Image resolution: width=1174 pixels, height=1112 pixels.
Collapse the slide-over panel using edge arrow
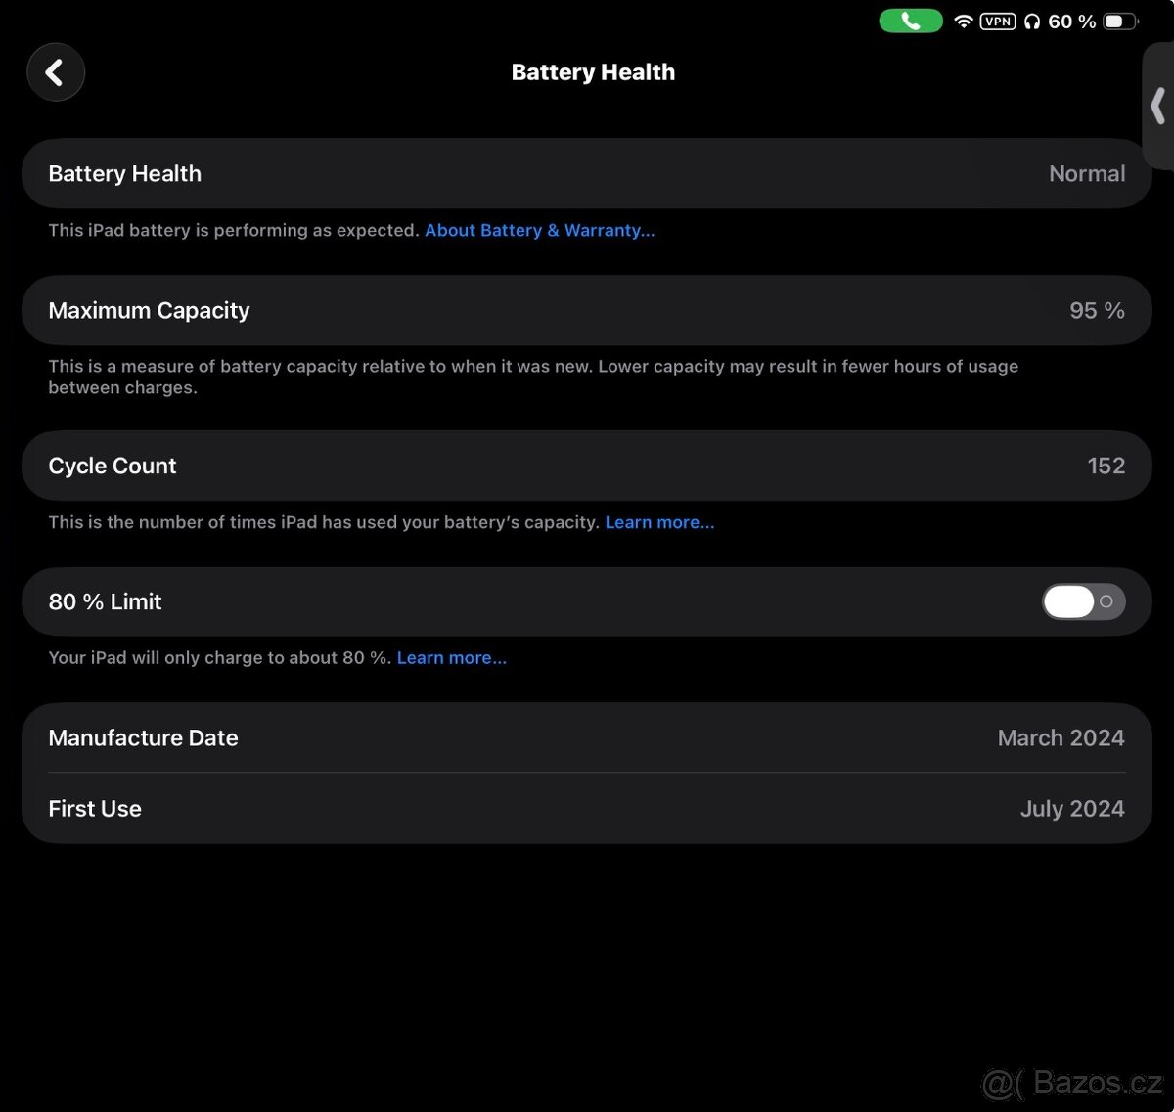(x=1158, y=107)
